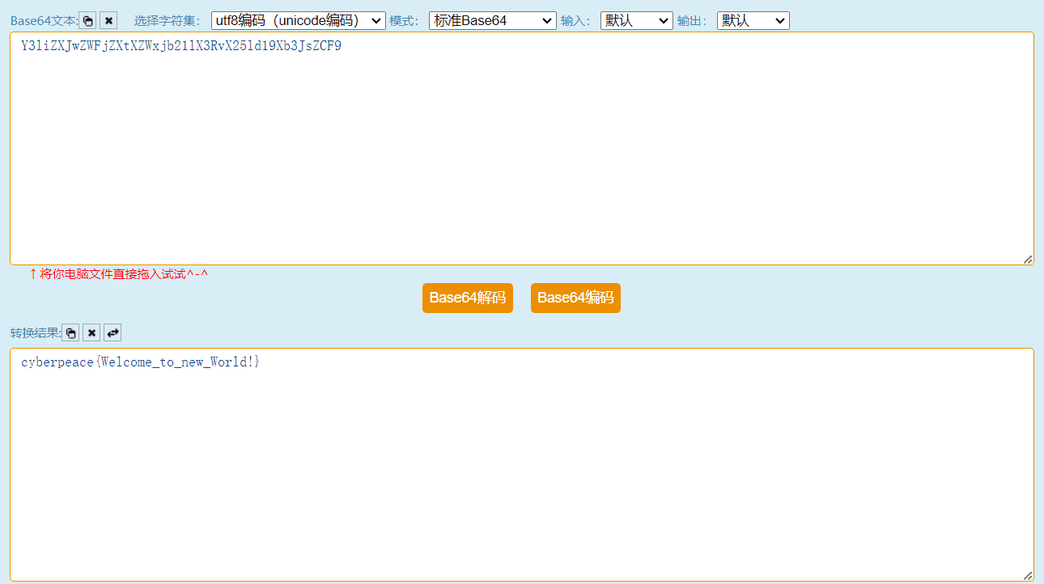Open the 输入 default dropdown
This screenshot has width=1044, height=584.
(x=637, y=20)
